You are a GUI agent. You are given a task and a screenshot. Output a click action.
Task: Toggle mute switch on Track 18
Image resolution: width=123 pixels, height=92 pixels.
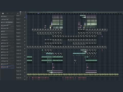pos(25,76)
